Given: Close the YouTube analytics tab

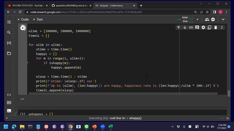Looking at the screenshot, I should tap(47, 6).
